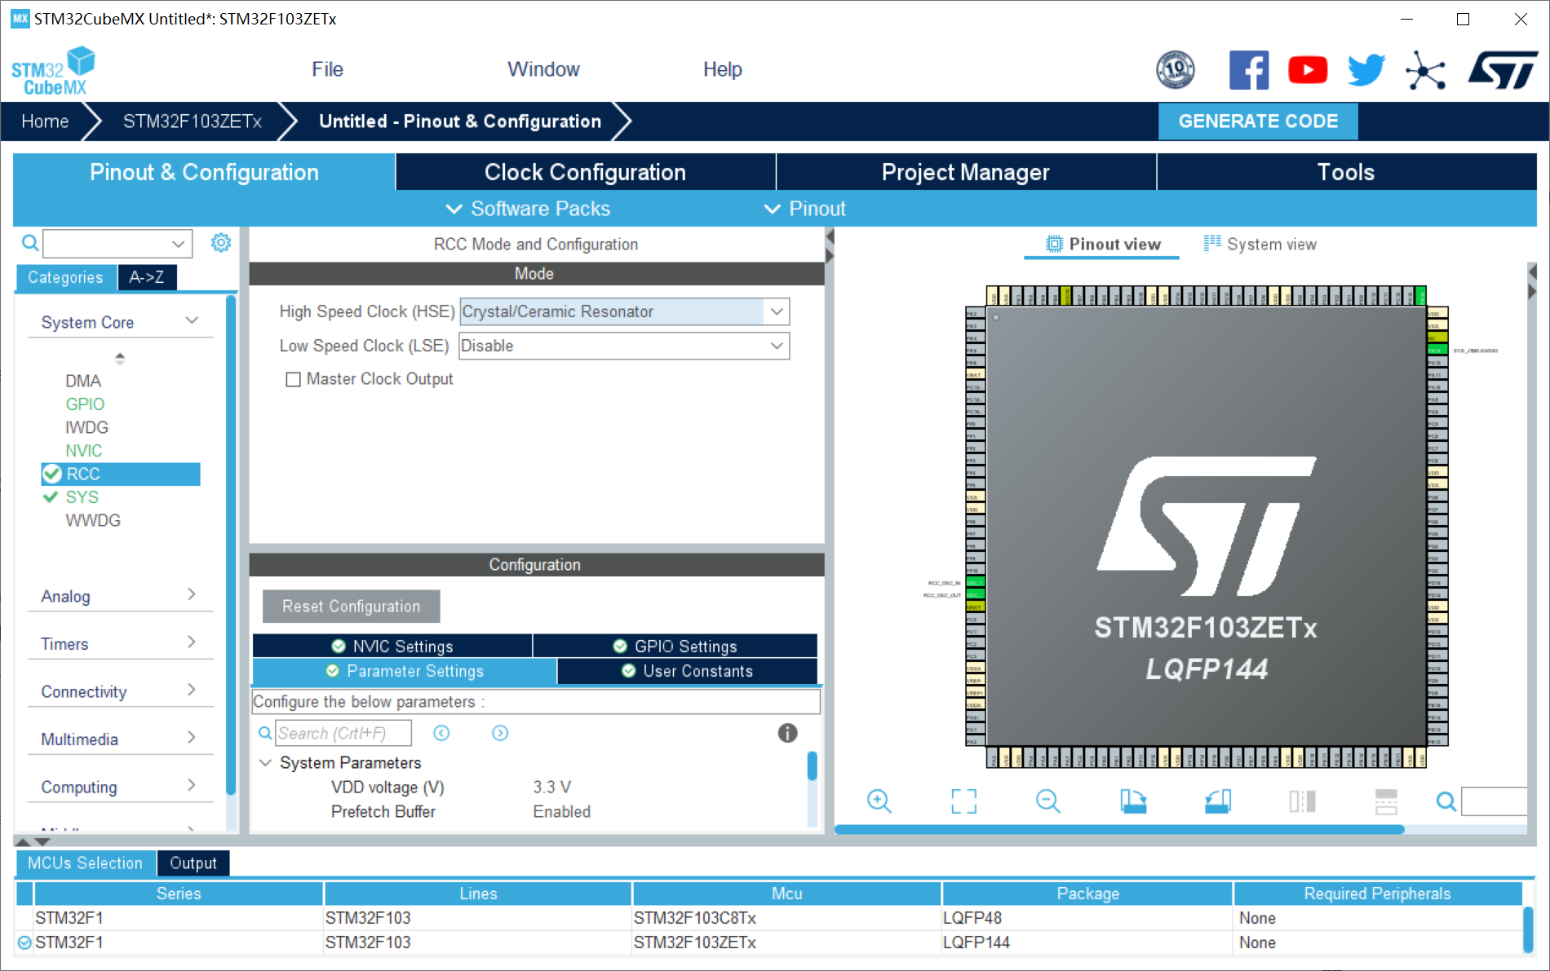The image size is (1550, 971).
Task: Select SYS in System Core list
Action: 82,497
